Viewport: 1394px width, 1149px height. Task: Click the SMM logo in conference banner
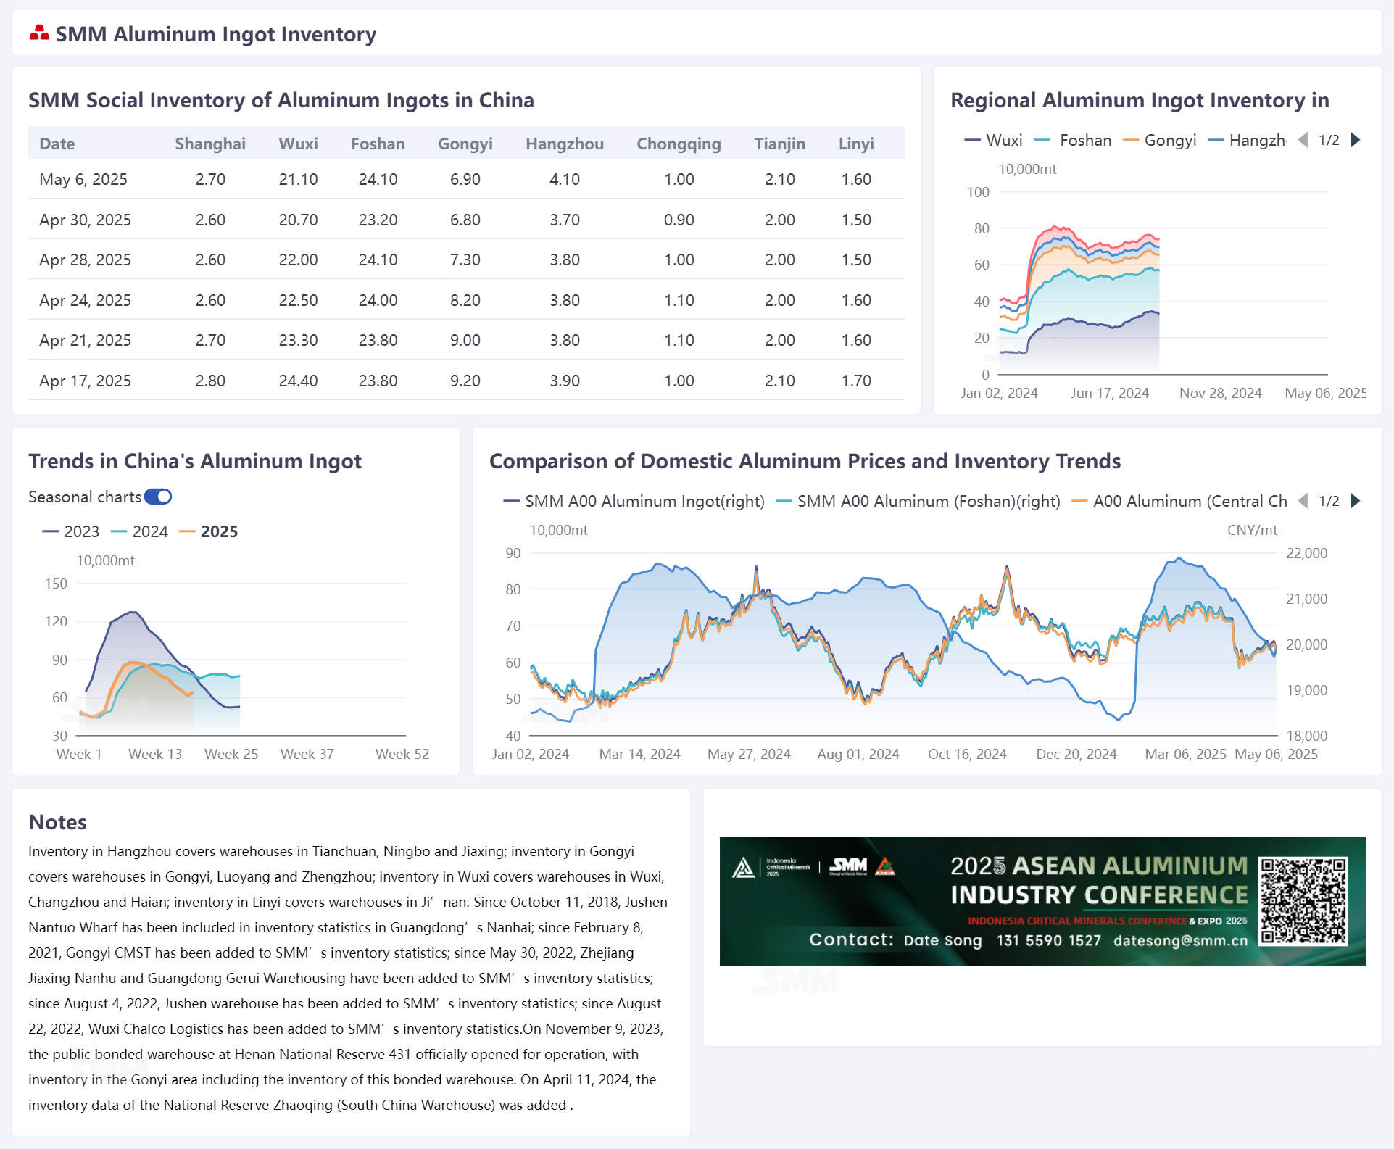coord(848,866)
